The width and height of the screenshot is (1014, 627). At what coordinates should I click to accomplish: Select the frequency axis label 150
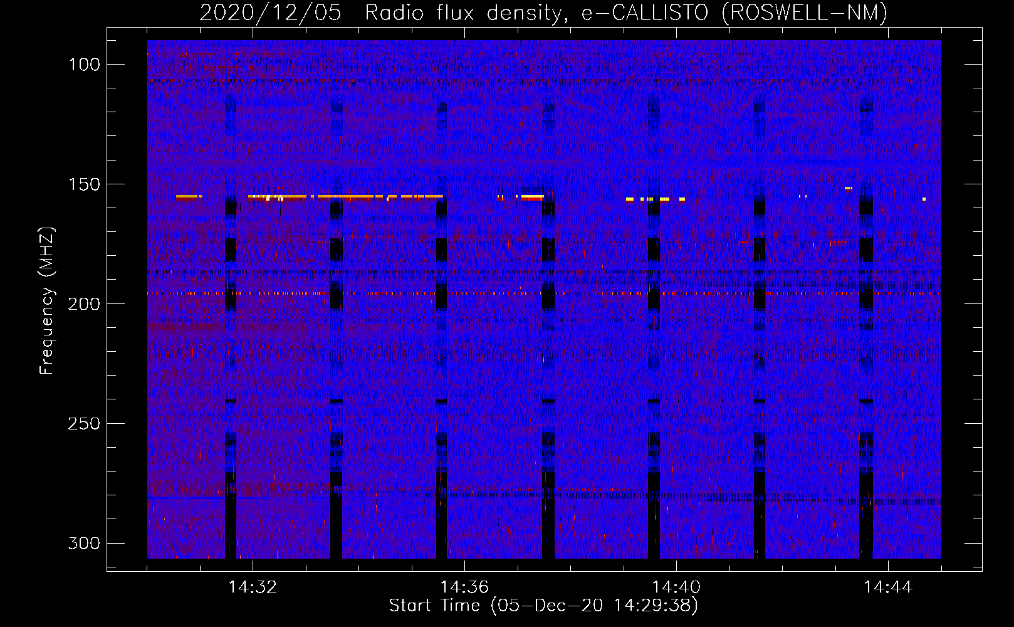[85, 184]
